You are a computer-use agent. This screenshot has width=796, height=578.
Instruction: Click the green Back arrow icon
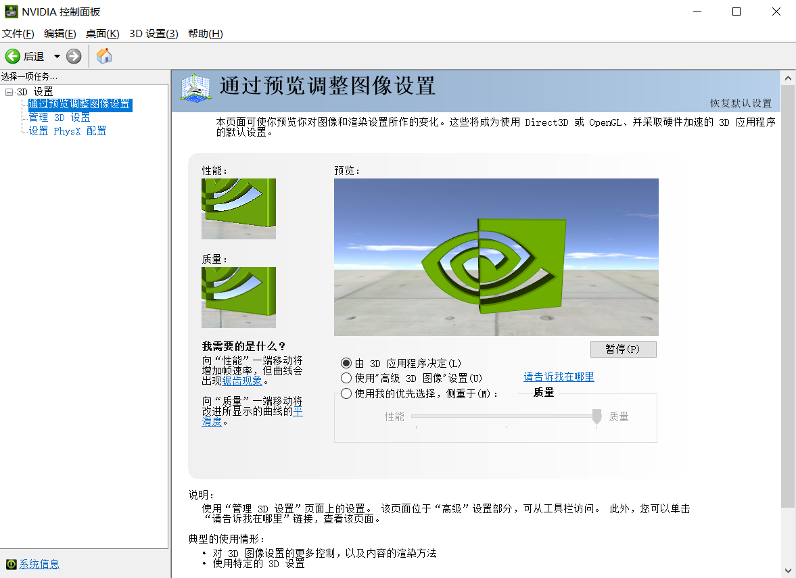[x=13, y=56]
